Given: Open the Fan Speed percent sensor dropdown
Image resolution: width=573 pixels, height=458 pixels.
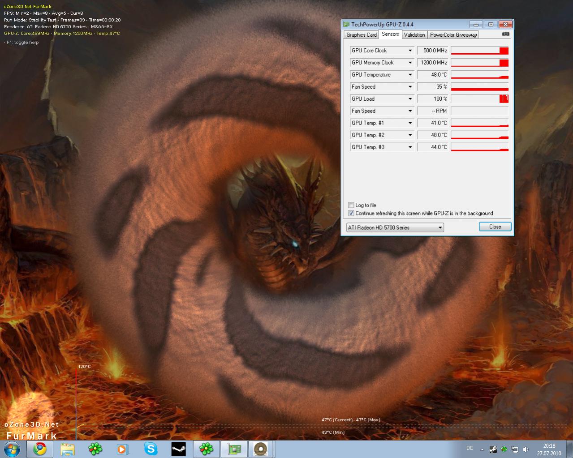Looking at the screenshot, I should pyautogui.click(x=410, y=87).
